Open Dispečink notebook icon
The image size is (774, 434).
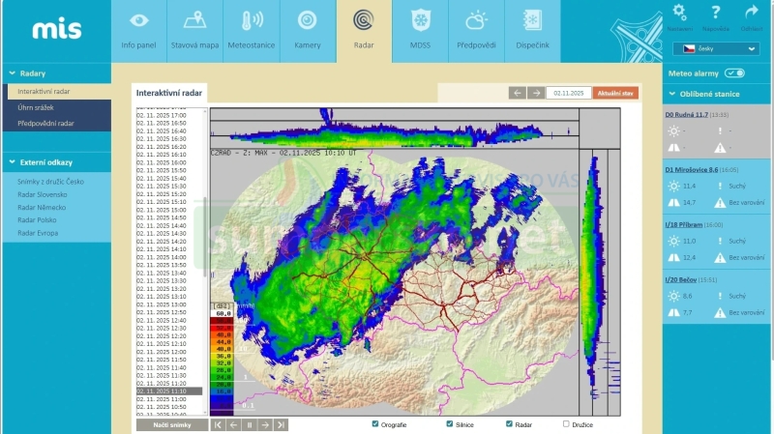(x=532, y=21)
